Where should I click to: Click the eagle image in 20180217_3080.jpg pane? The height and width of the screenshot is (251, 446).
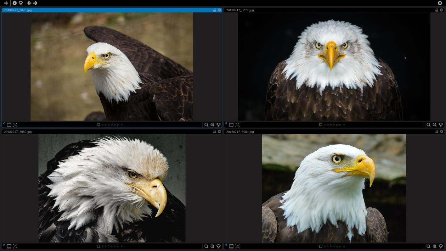112,188
